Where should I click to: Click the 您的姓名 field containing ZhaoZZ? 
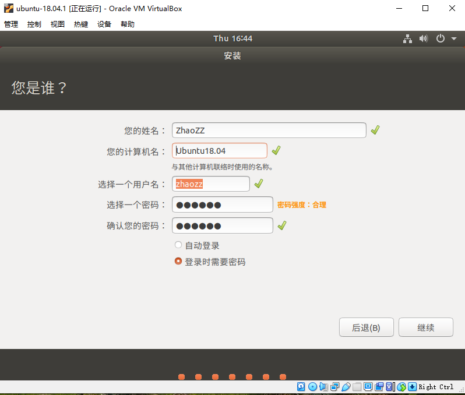pyautogui.click(x=269, y=130)
